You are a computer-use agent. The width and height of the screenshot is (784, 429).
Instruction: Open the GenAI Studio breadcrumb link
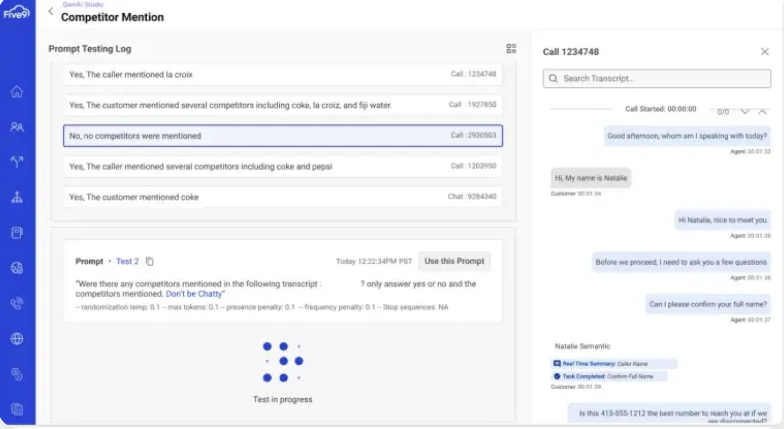83,4
